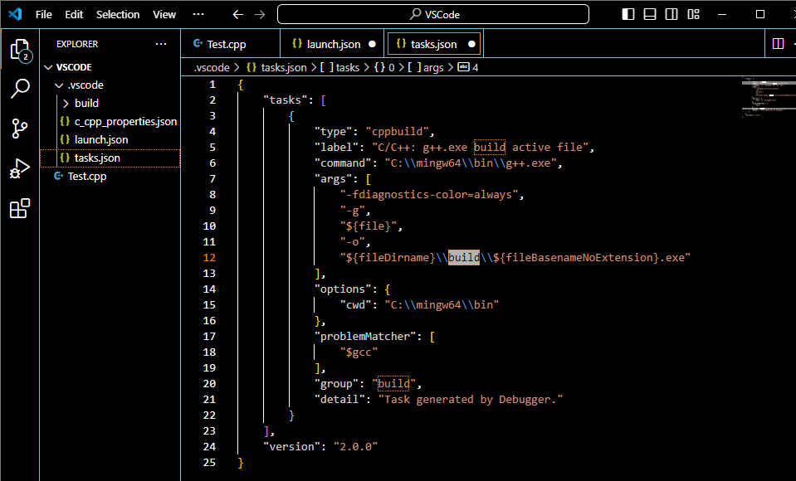Viewport: 796px width, 481px height.
Task: Toggle the primary side bar layout icon
Action: point(628,14)
